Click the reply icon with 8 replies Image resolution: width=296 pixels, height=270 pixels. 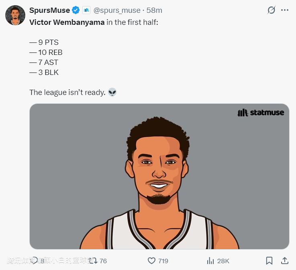[35, 261]
